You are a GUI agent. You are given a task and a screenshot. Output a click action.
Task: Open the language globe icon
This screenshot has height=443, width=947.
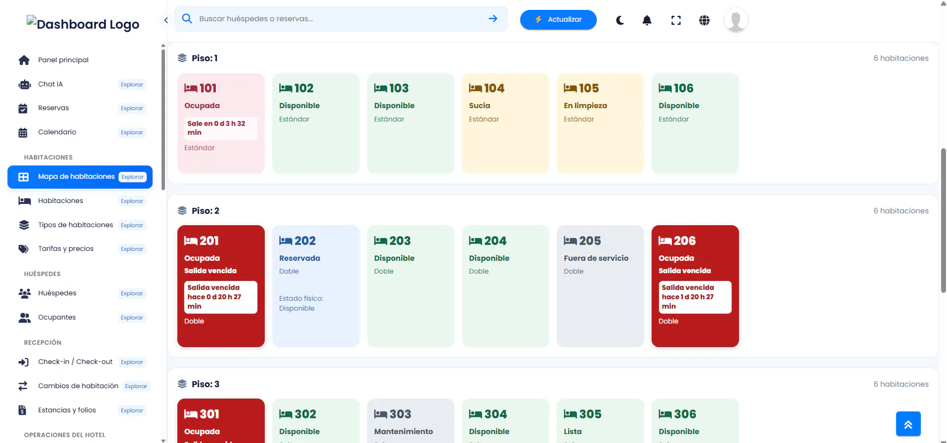pos(704,20)
